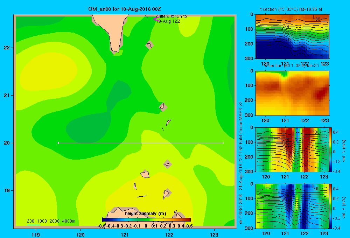Select the magenta drifter track marker
Viewport: 350px width, 238px height.
(156, 19)
